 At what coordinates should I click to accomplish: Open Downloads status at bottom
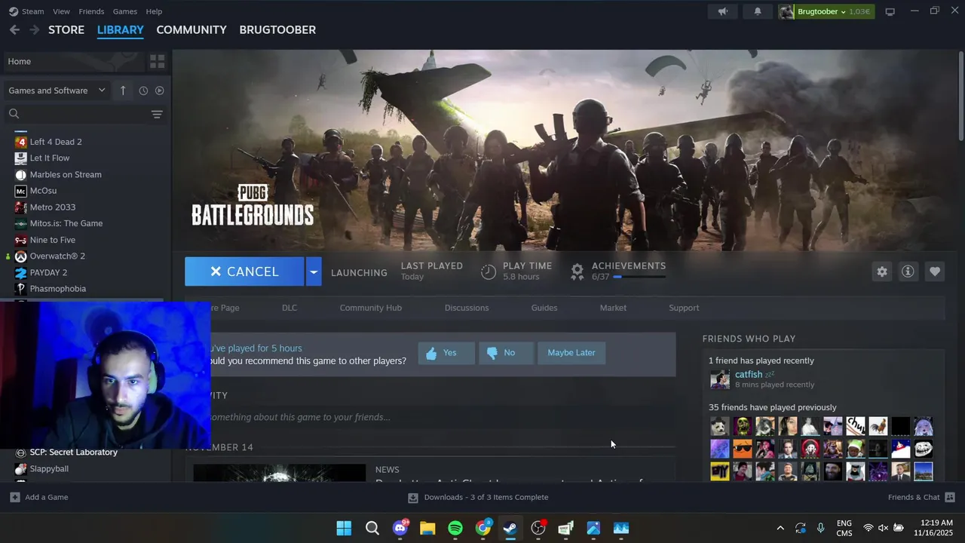click(479, 497)
